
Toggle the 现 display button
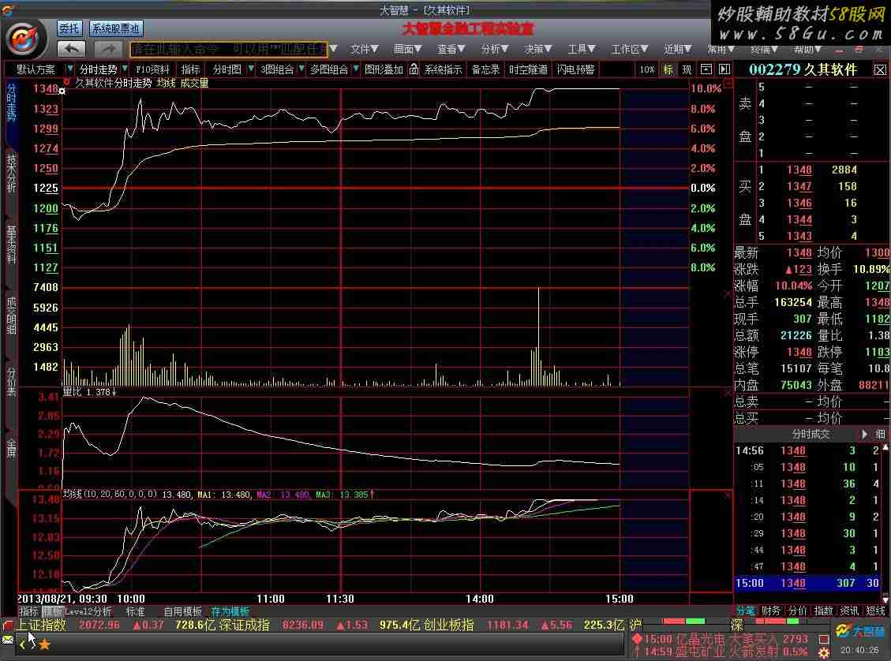pos(687,69)
